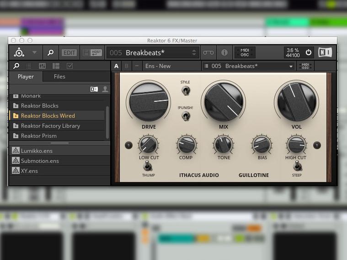Click the large VOL knob
347x260 pixels.
tap(297, 102)
